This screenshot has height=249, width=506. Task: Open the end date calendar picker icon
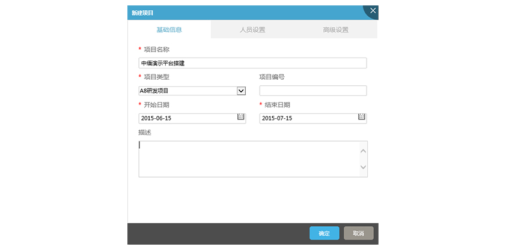[362, 116]
